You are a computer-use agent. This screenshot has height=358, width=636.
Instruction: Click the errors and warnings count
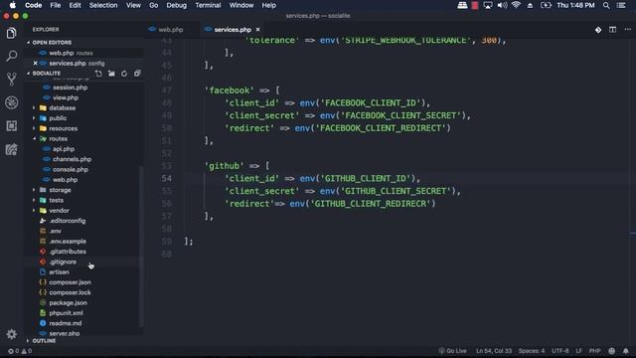tap(20, 351)
